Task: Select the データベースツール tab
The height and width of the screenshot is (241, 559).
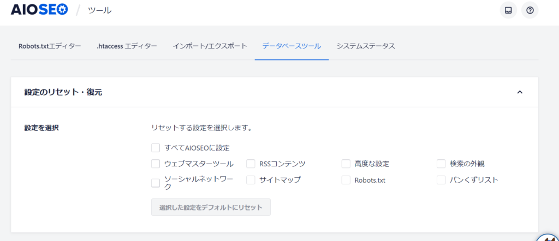Action: point(292,46)
